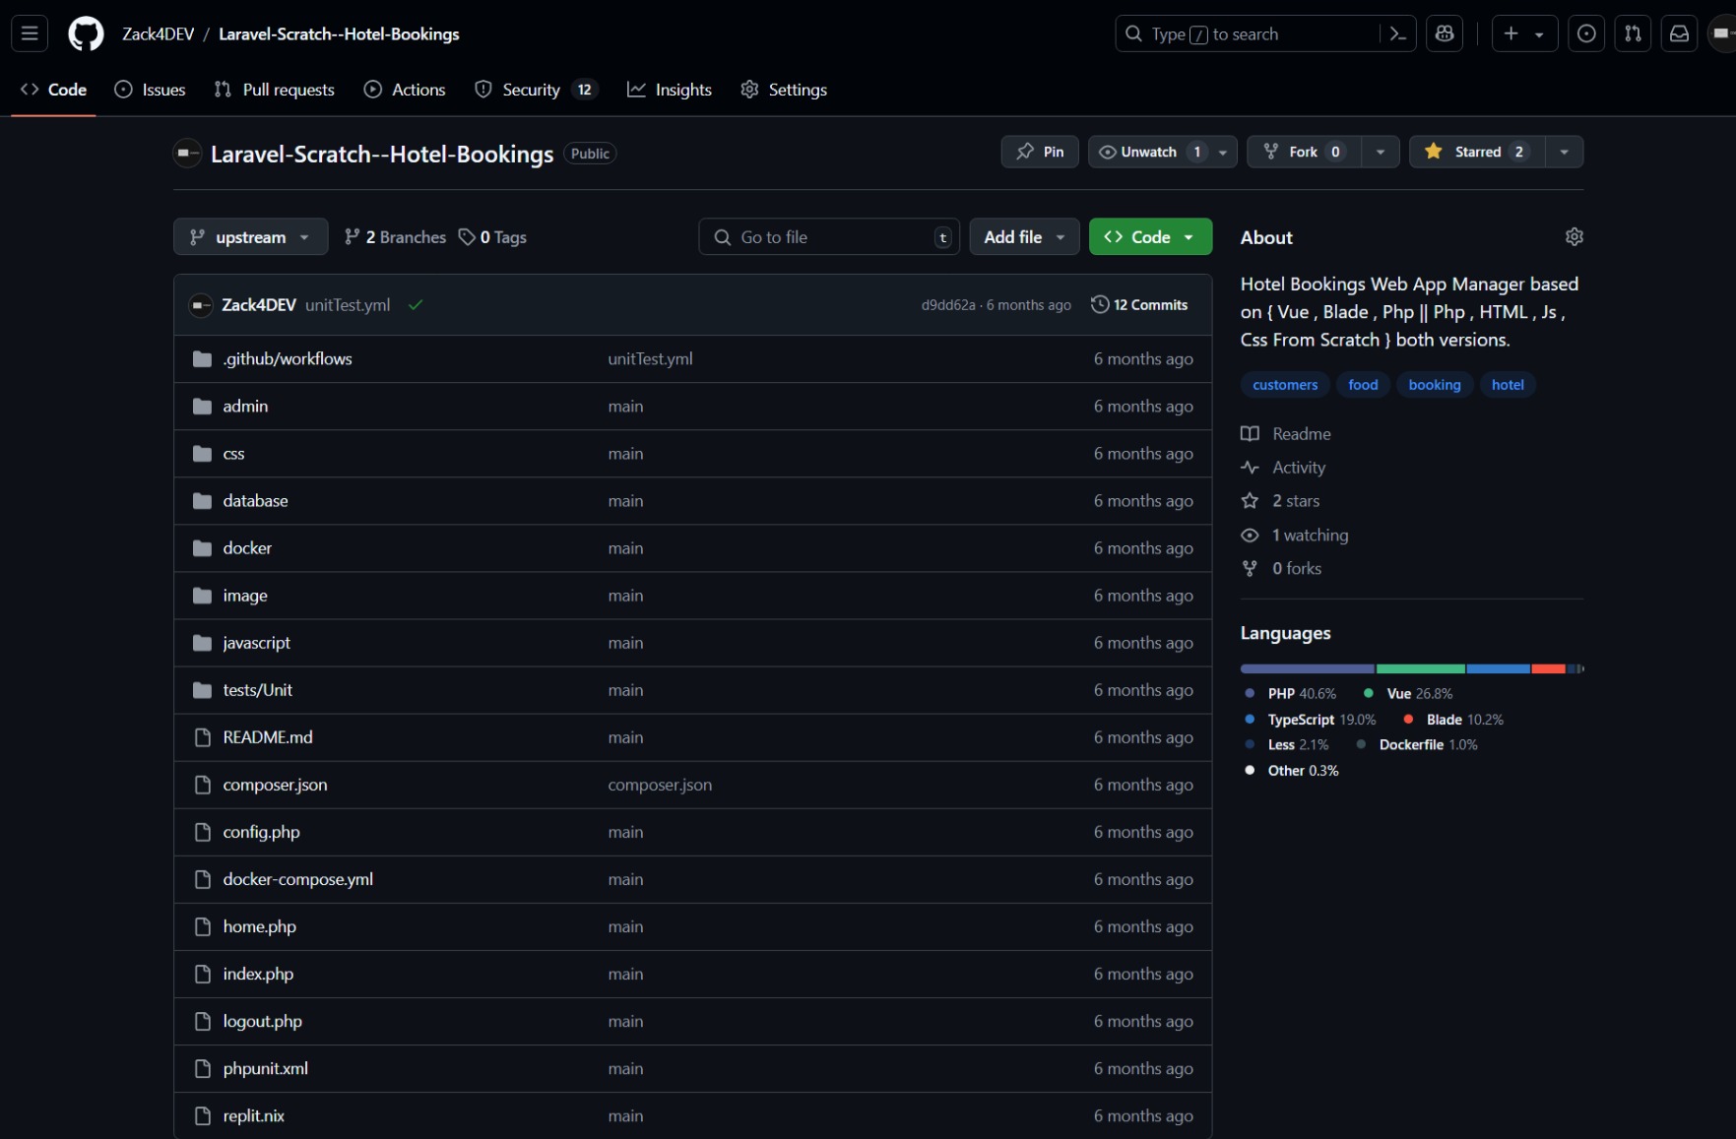Focus the Go to file search field
The height and width of the screenshot is (1139, 1736).
[x=829, y=237]
